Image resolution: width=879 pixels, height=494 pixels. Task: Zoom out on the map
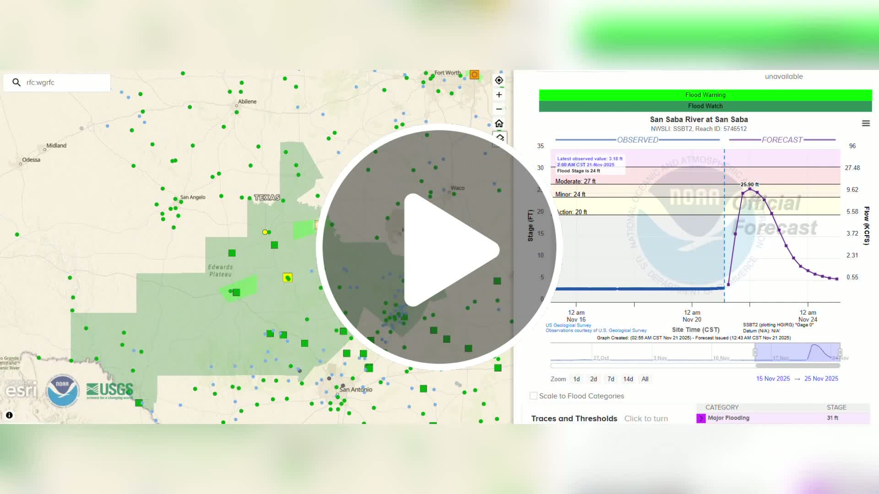[x=499, y=109]
